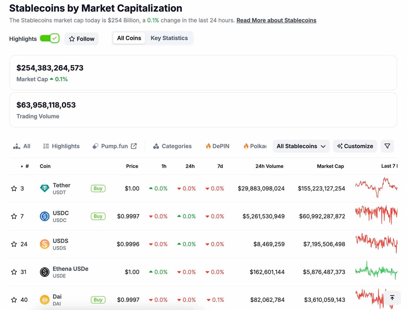Switch to the Key Statistics tab

coord(169,38)
